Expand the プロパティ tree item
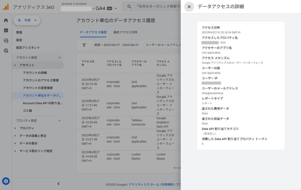 point(15,128)
